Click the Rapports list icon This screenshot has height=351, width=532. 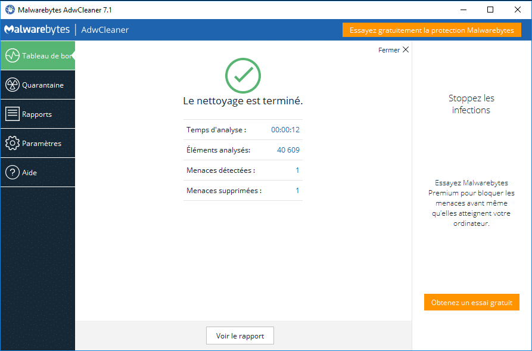(x=13, y=114)
